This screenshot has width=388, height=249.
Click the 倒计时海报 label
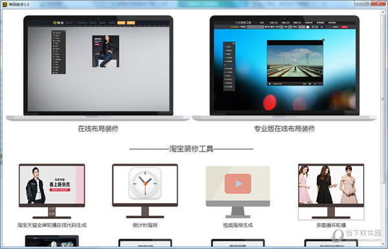tap(145, 225)
